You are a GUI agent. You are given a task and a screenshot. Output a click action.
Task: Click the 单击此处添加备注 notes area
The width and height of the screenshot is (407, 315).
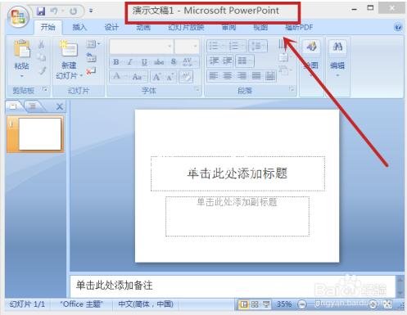pos(233,286)
